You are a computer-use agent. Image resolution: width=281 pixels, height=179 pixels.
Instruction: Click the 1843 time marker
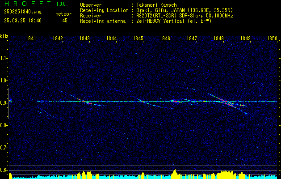pyautogui.click(x=84, y=38)
